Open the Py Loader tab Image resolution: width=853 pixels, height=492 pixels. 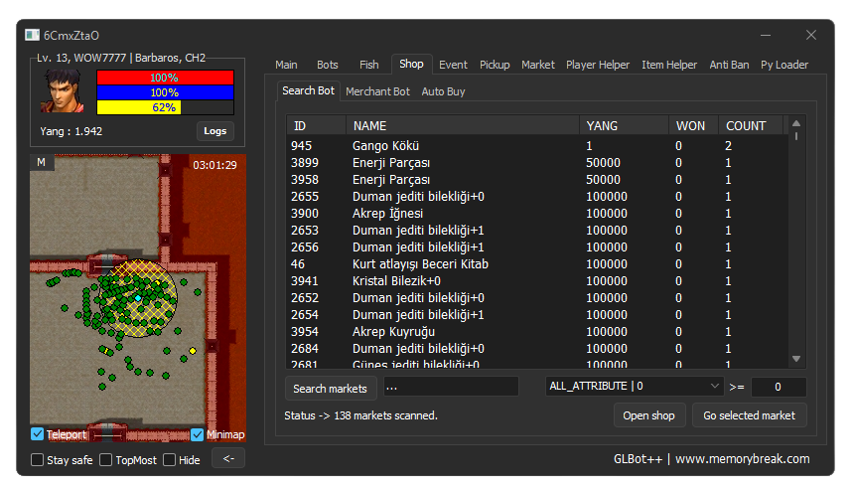784,65
